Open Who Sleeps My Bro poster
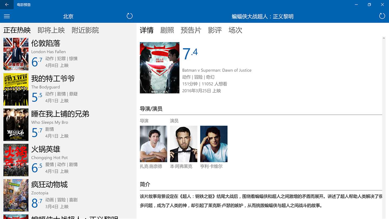389x219 pixels. click(16, 125)
